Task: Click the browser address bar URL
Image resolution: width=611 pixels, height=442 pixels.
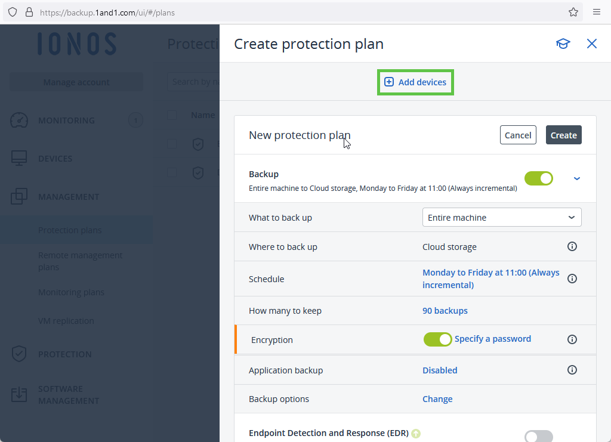Action: tap(107, 12)
